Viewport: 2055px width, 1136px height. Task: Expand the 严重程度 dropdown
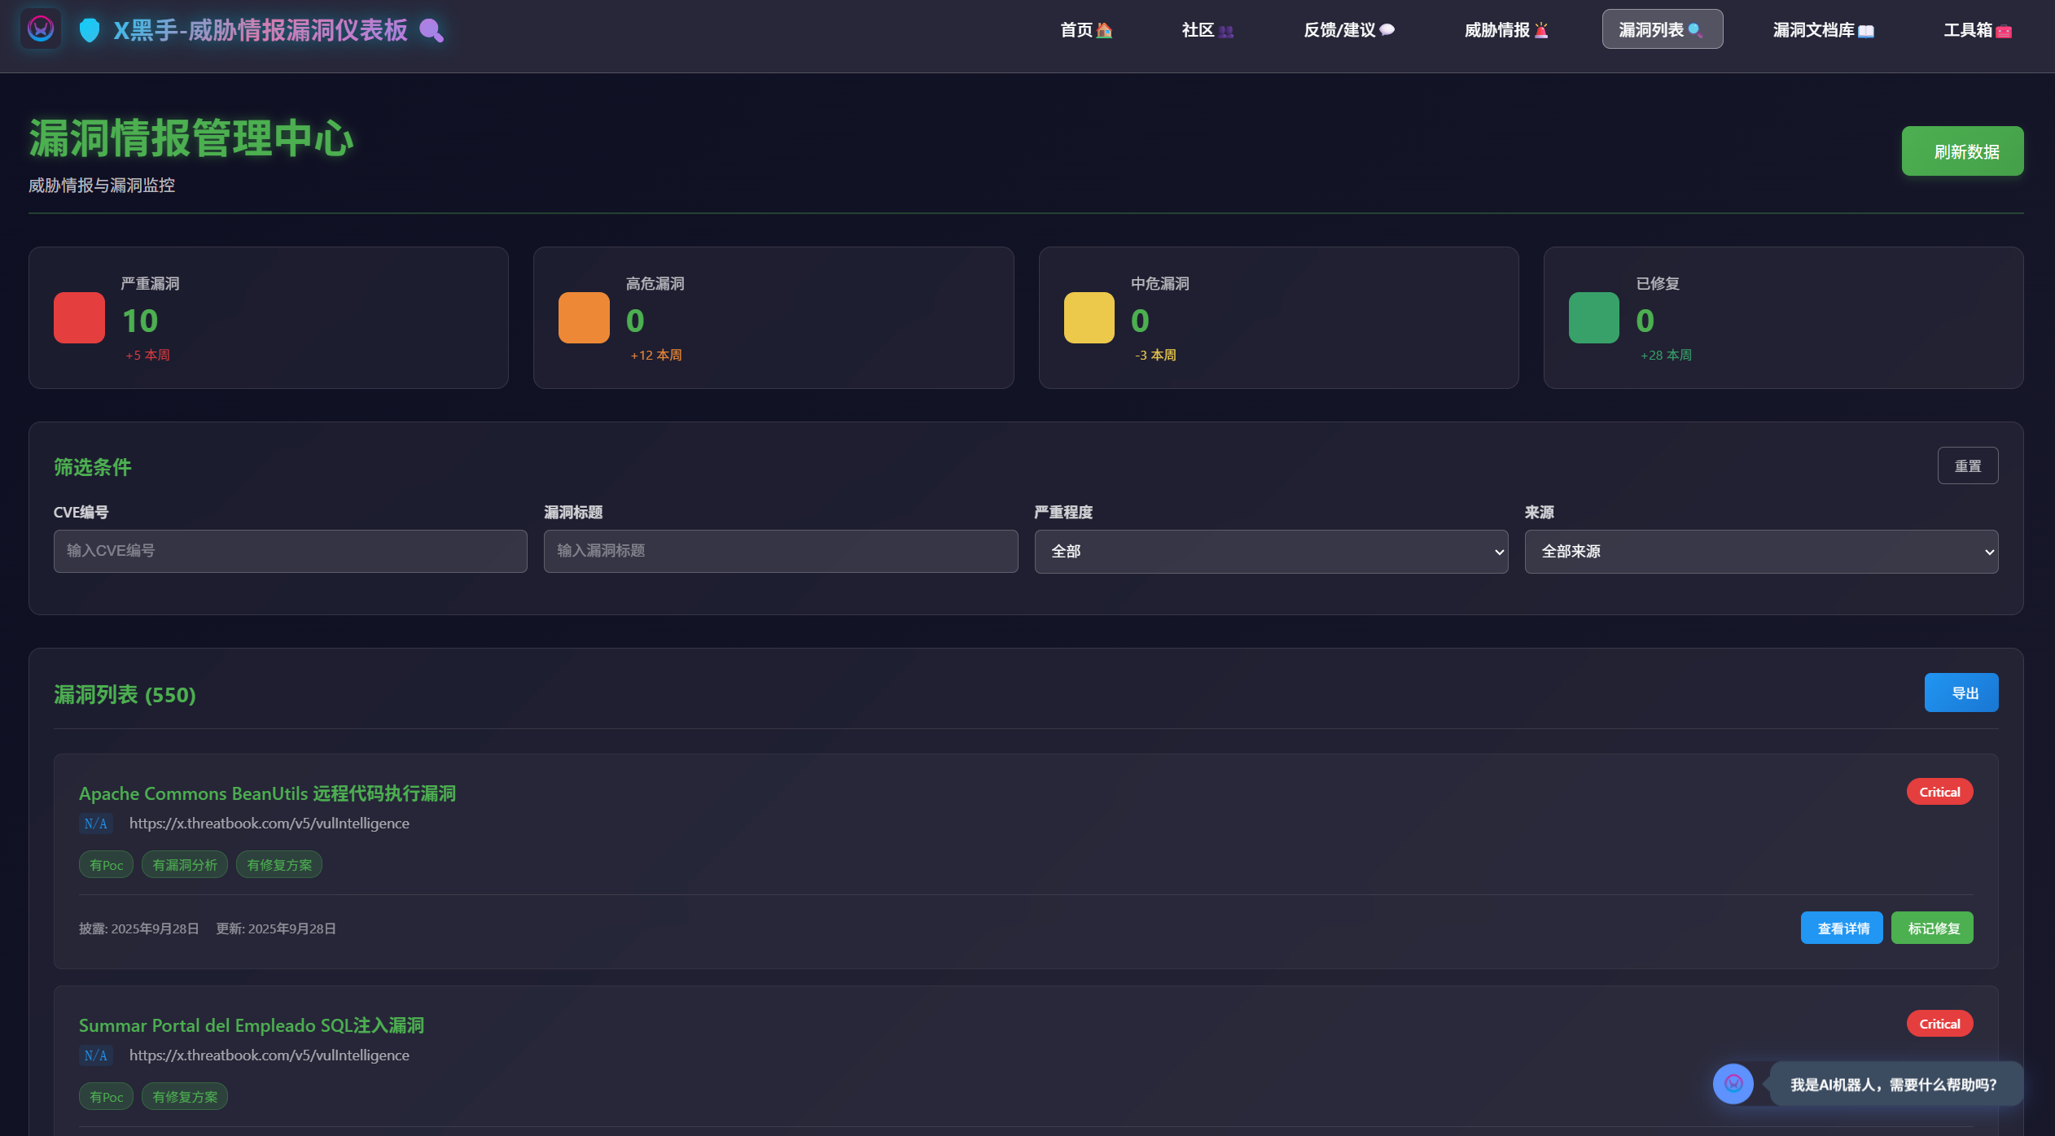(x=1271, y=552)
